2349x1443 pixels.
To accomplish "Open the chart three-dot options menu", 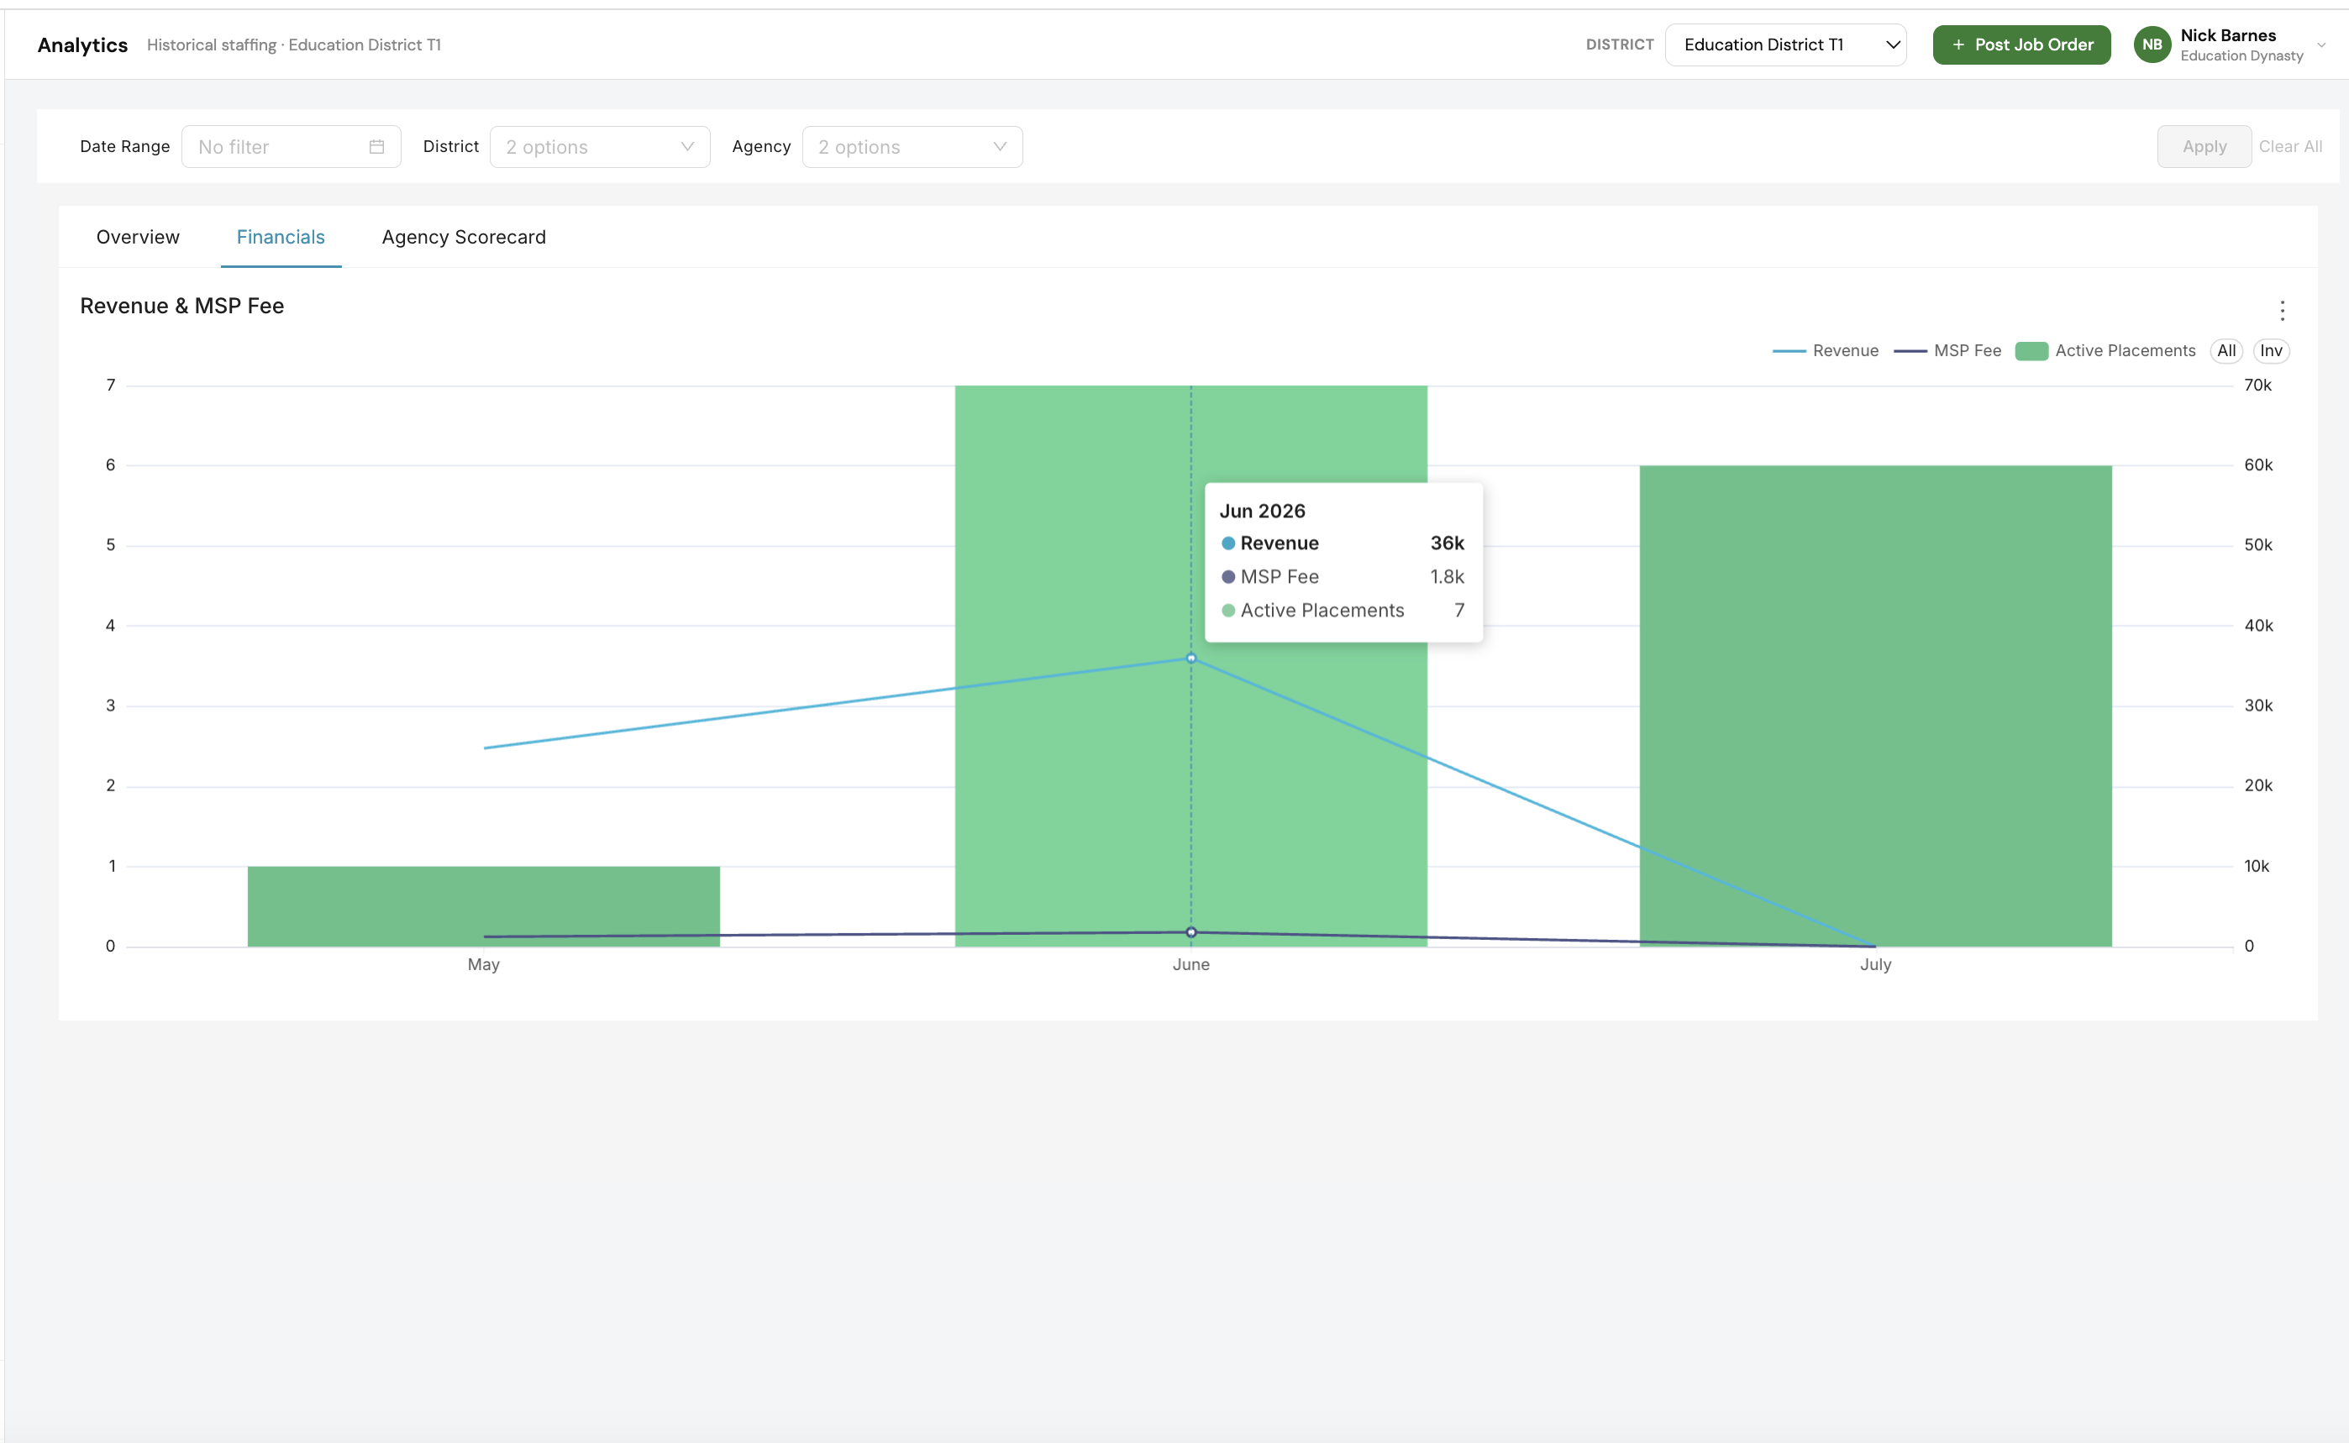I will pyautogui.click(x=2281, y=310).
